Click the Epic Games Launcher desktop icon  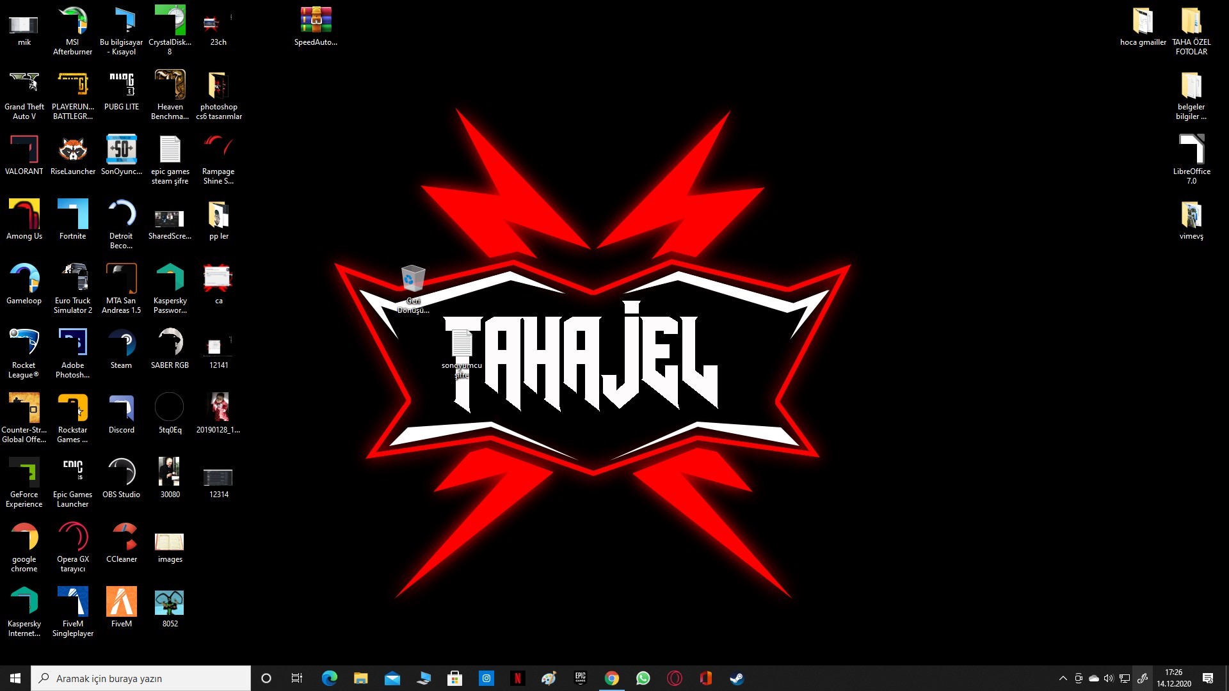72,473
